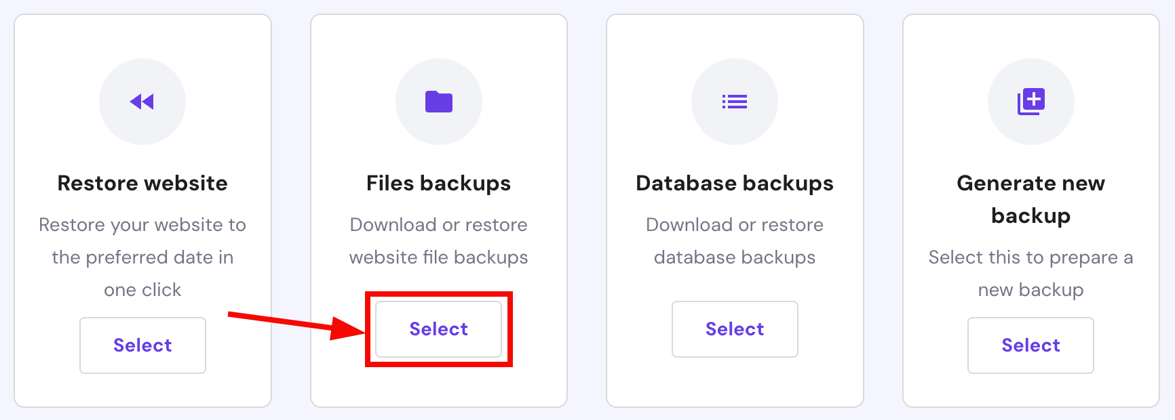
Task: Click the 'Restore your website to' description text
Action: [x=142, y=225]
